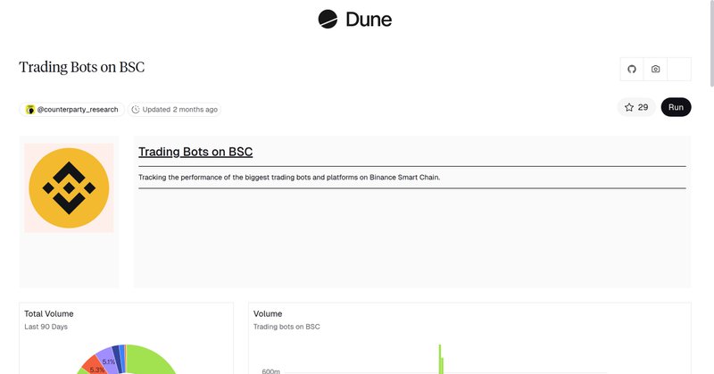The height and width of the screenshot is (374, 714).
Task: Click the main 'Trading Bots on BSC' page title
Action: click(x=82, y=67)
